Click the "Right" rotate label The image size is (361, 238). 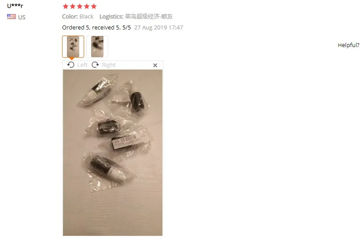coord(109,65)
